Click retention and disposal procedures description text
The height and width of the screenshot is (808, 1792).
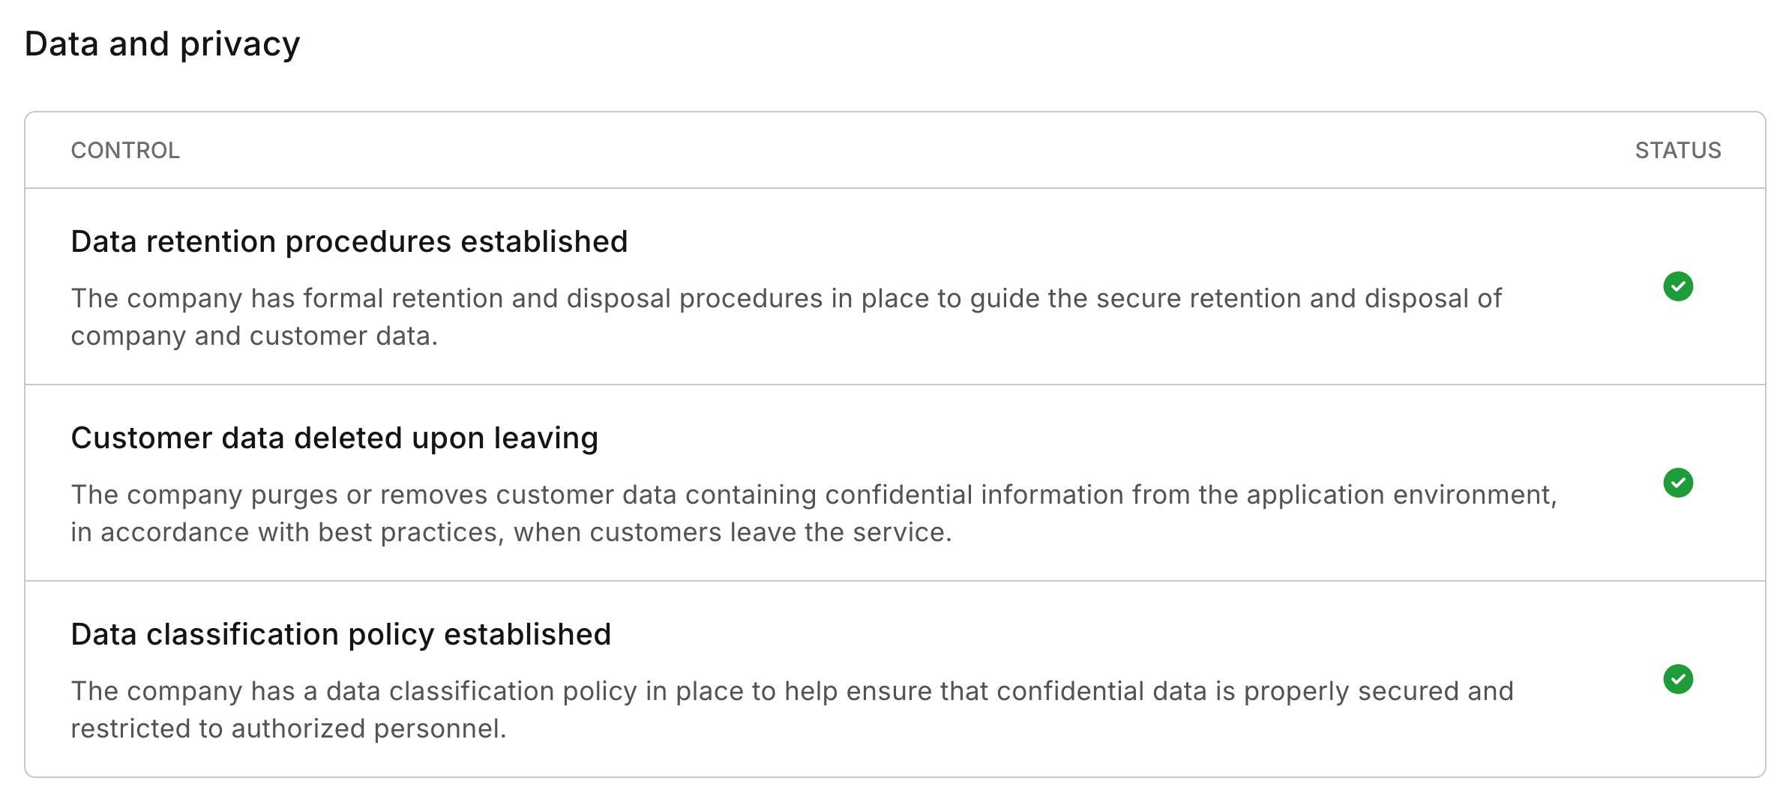pyautogui.click(x=787, y=317)
